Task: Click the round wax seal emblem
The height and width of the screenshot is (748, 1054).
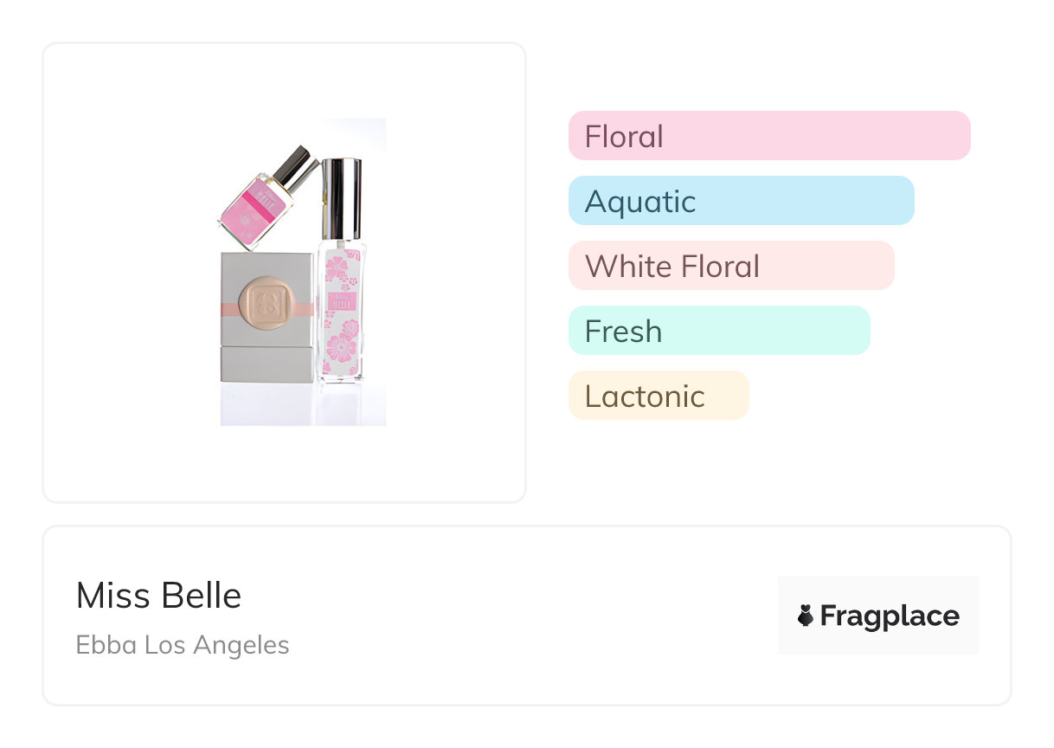Action: [x=267, y=305]
